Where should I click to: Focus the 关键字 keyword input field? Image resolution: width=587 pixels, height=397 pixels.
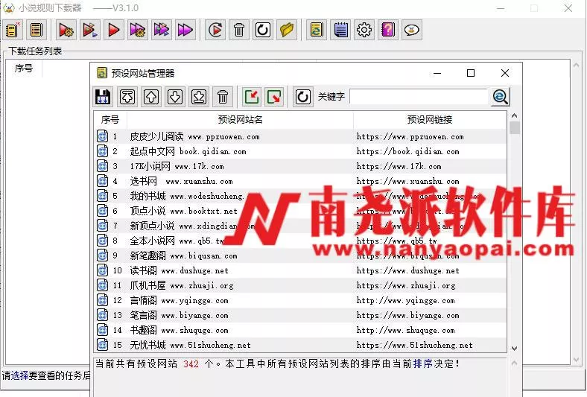pyautogui.click(x=419, y=97)
